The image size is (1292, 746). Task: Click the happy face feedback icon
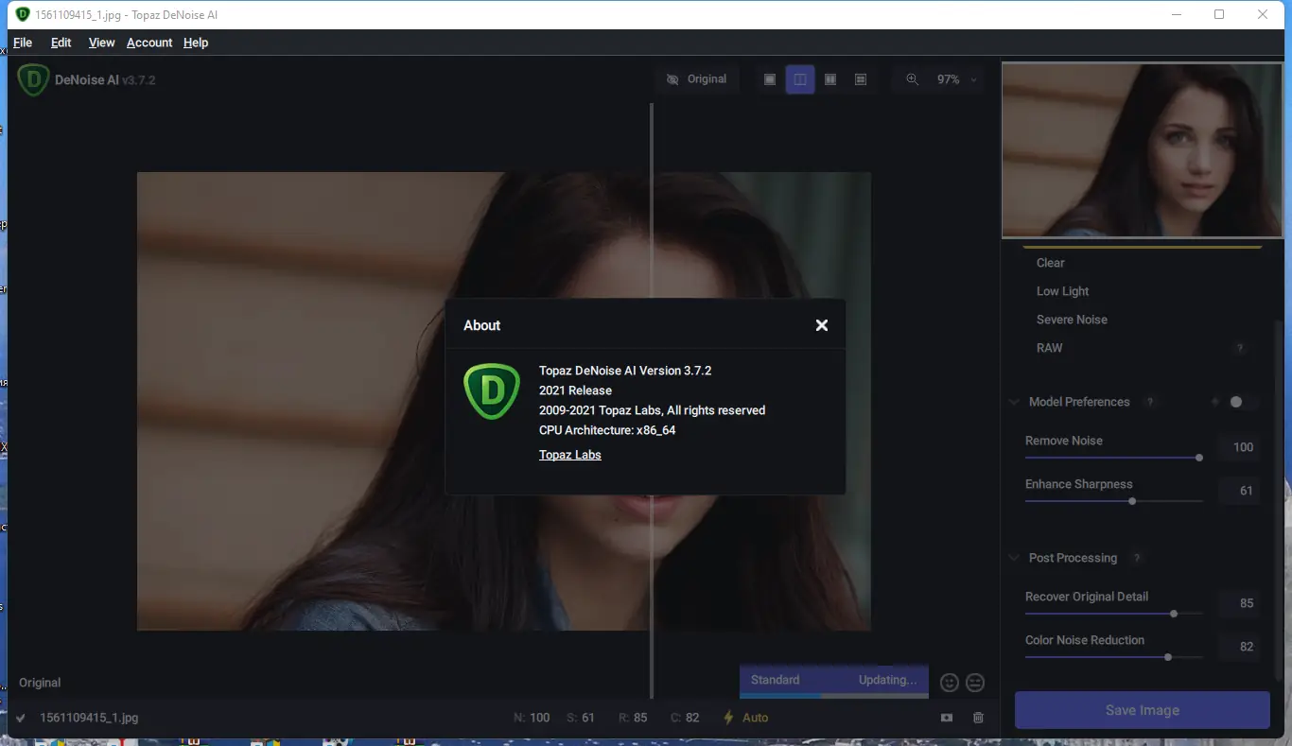tap(950, 682)
